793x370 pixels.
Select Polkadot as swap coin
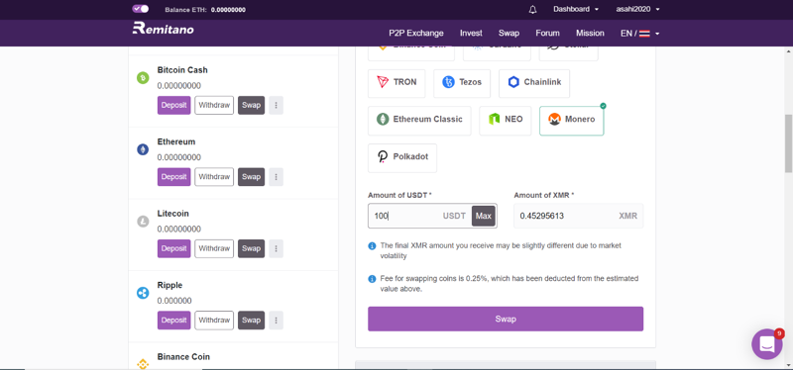(x=402, y=157)
